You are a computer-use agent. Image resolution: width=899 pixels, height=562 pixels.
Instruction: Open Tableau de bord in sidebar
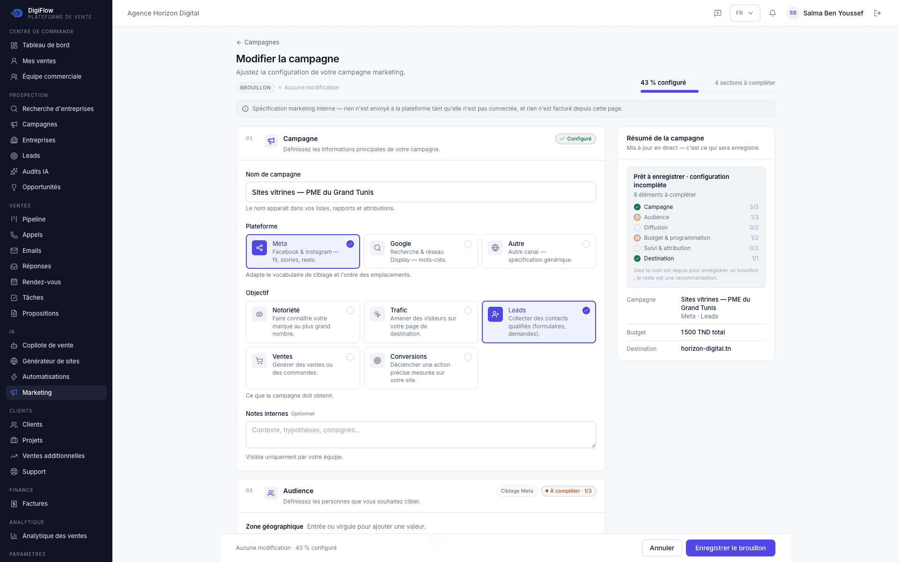tap(56, 45)
